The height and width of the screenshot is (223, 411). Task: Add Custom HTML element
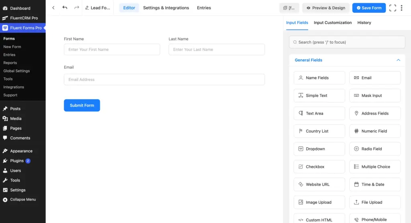tap(319, 219)
